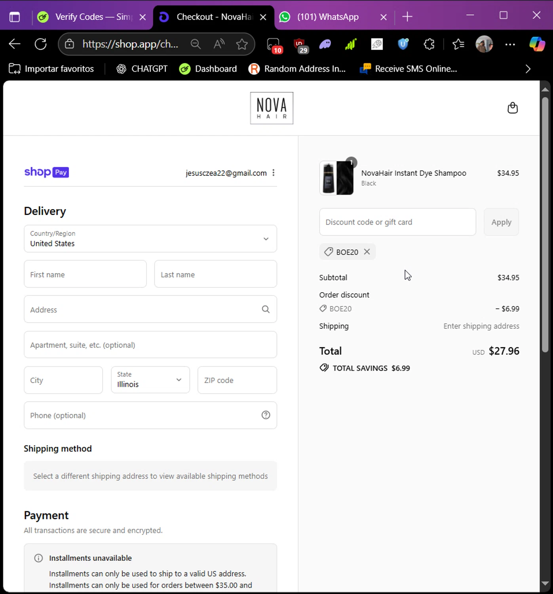Open the browser profile avatar
The image size is (553, 594).
pos(484,44)
